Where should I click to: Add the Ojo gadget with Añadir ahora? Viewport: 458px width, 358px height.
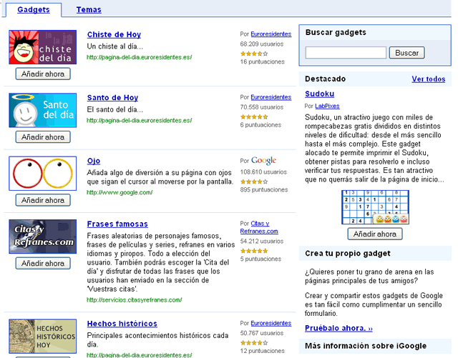(43, 200)
